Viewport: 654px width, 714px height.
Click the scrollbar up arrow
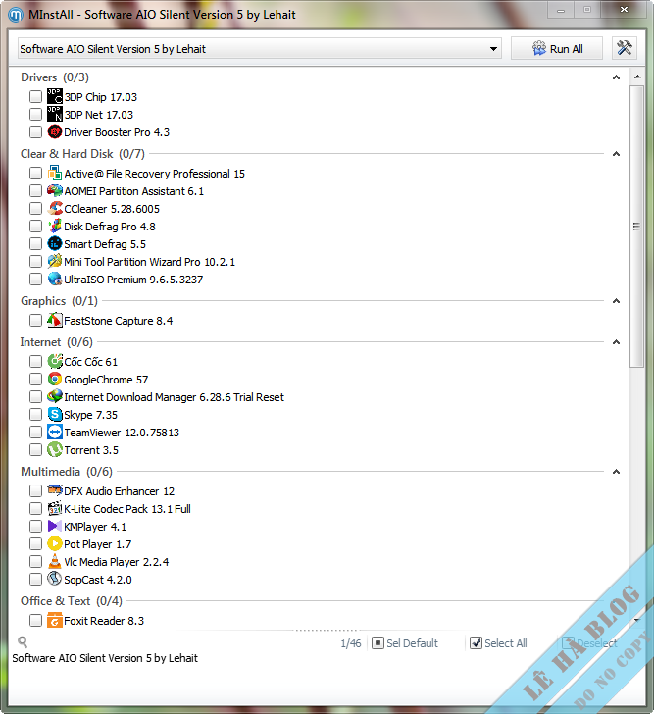coord(637,76)
